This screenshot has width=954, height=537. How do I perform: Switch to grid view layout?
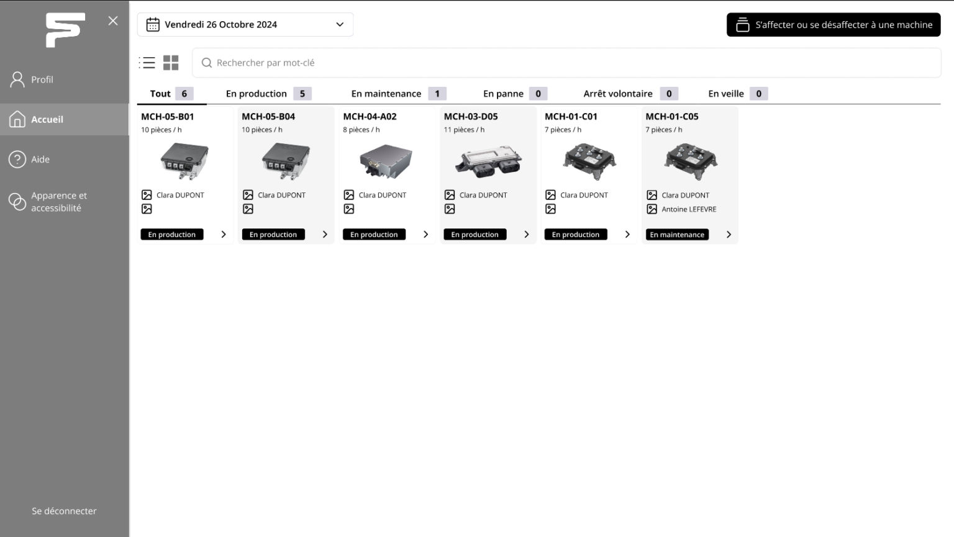(171, 63)
